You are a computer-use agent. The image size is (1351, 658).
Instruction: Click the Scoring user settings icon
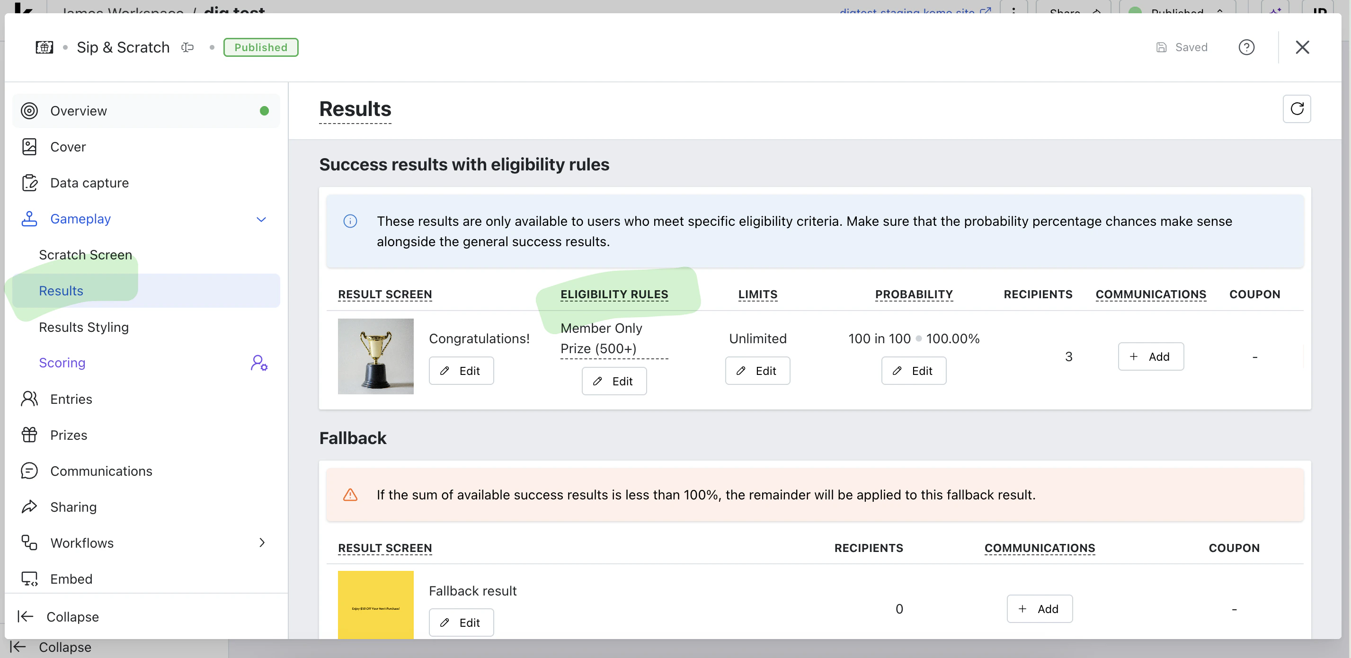259,363
